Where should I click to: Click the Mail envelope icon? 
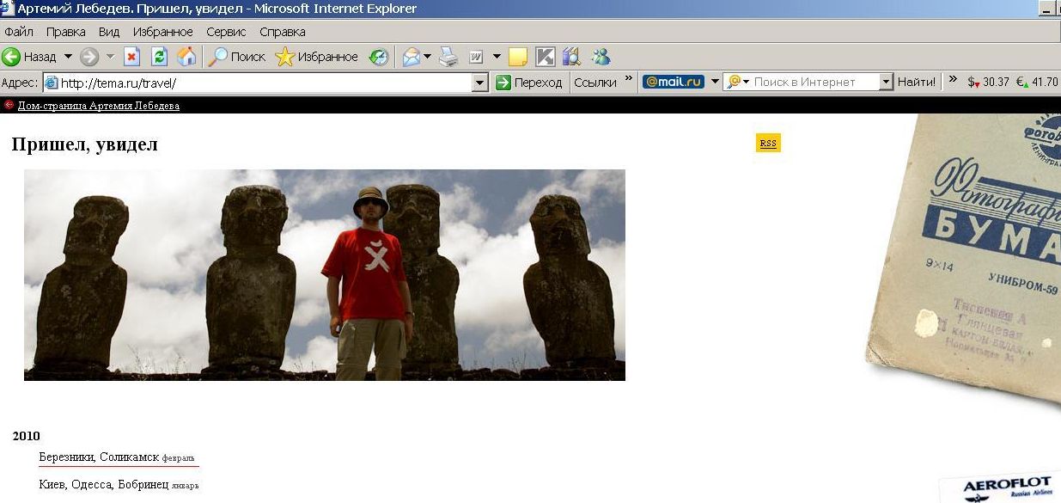coord(412,57)
